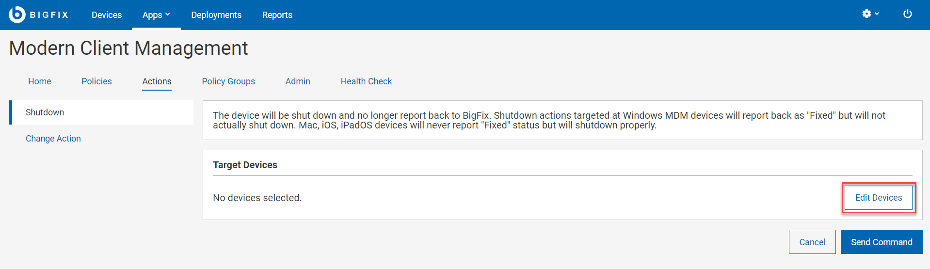Go to Deployments in the top bar
This screenshot has height=269, width=930.
[x=216, y=15]
